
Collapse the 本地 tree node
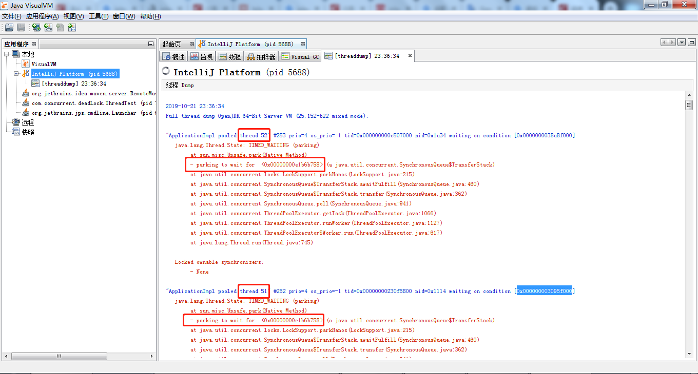7,54
